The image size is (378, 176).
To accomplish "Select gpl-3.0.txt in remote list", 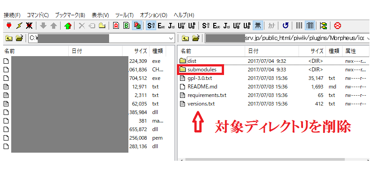I will tap(200, 78).
